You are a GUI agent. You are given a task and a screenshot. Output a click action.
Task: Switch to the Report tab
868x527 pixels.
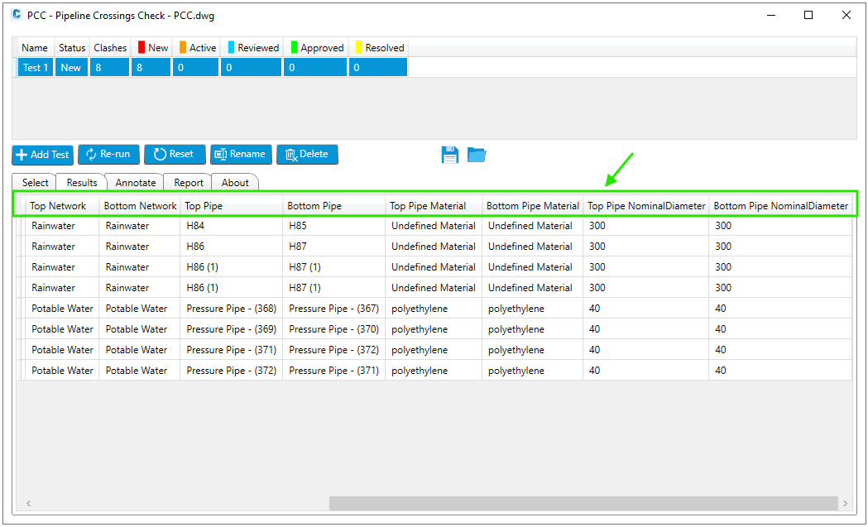188,183
